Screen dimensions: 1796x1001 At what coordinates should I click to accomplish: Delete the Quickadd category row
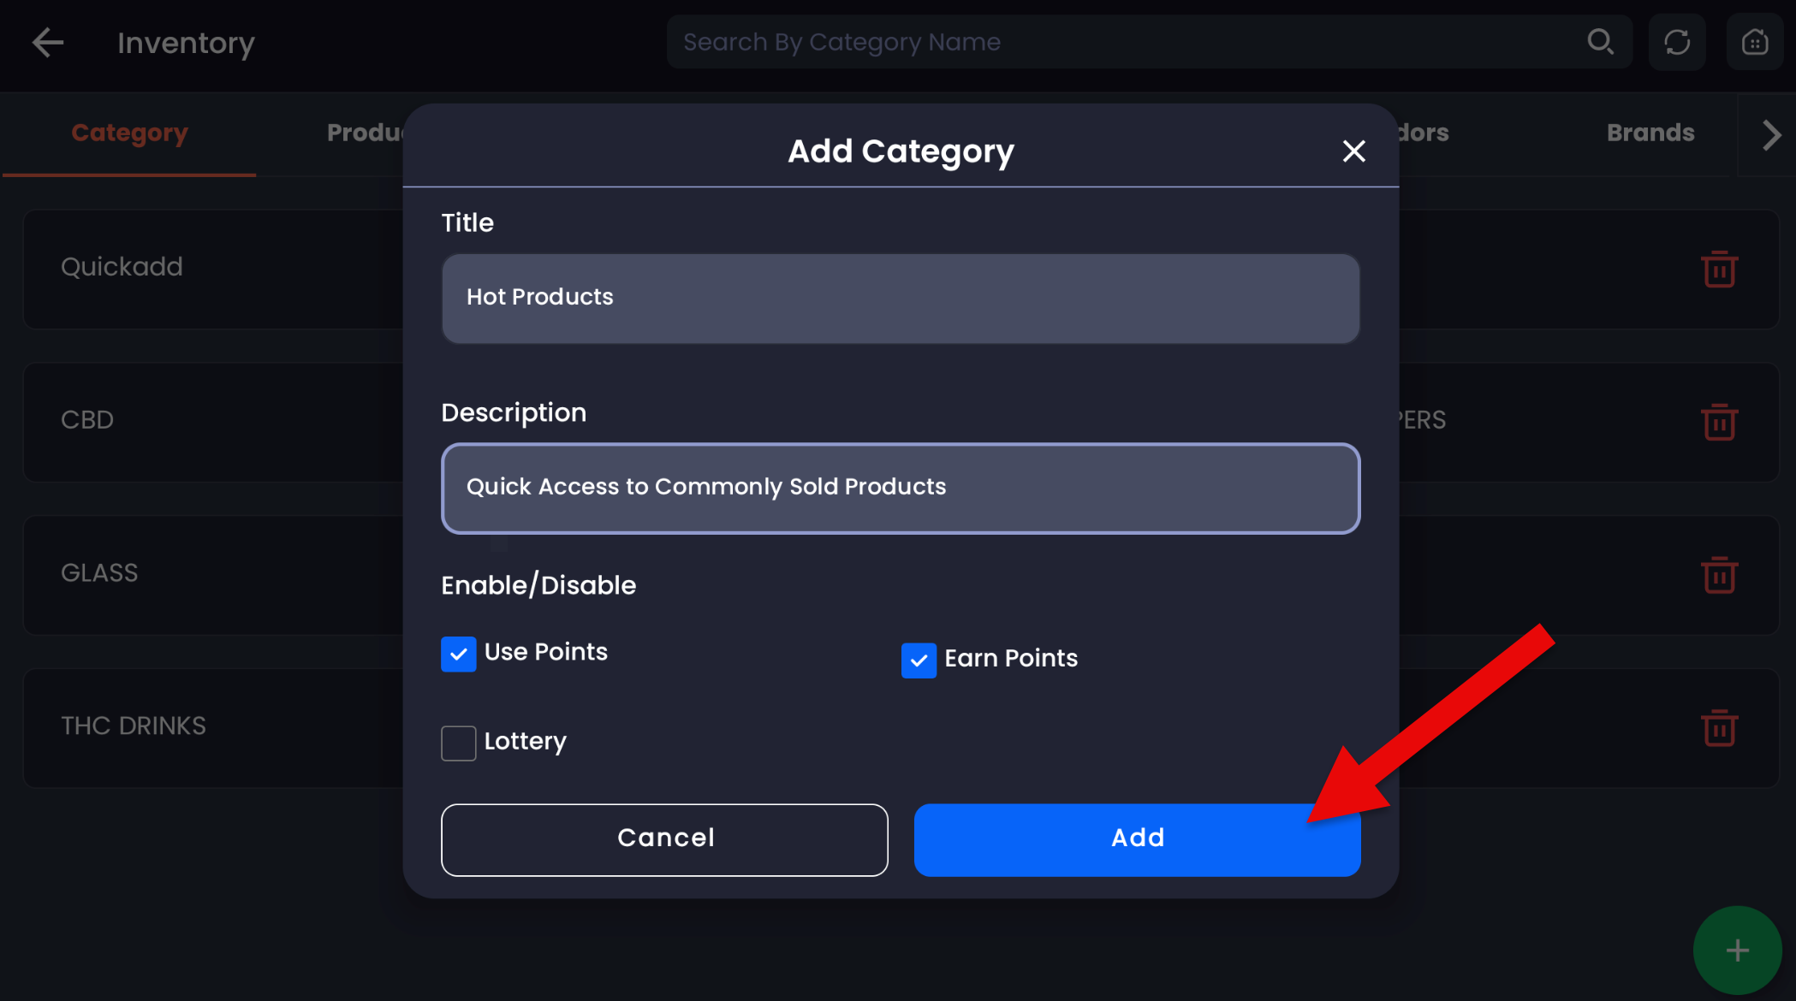(x=1719, y=269)
